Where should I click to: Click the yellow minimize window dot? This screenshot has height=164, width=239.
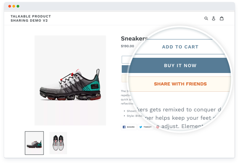click(x=14, y=6)
